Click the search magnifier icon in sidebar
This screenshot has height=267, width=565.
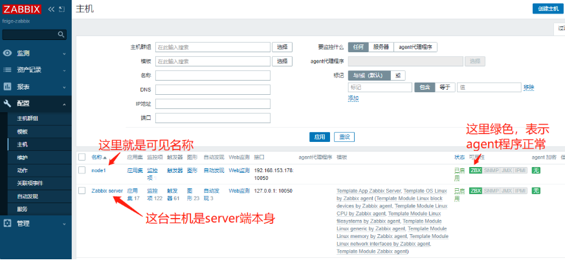pos(61,35)
